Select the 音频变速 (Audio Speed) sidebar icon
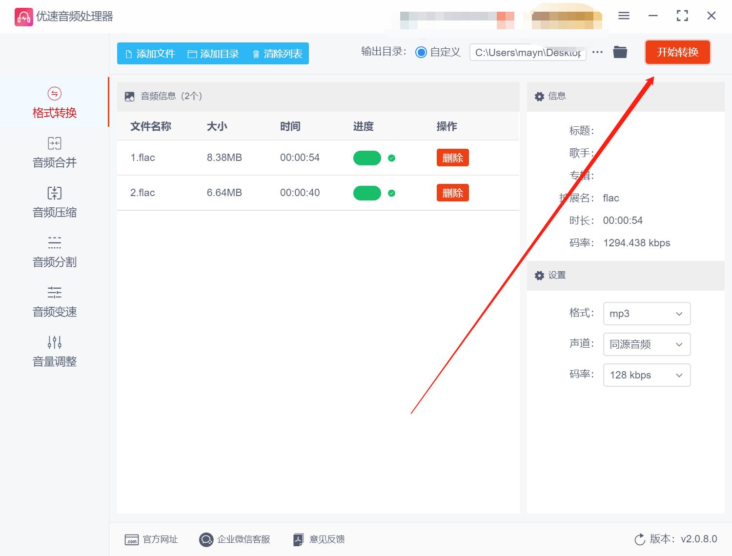This screenshot has height=556, width=732. coord(54,301)
